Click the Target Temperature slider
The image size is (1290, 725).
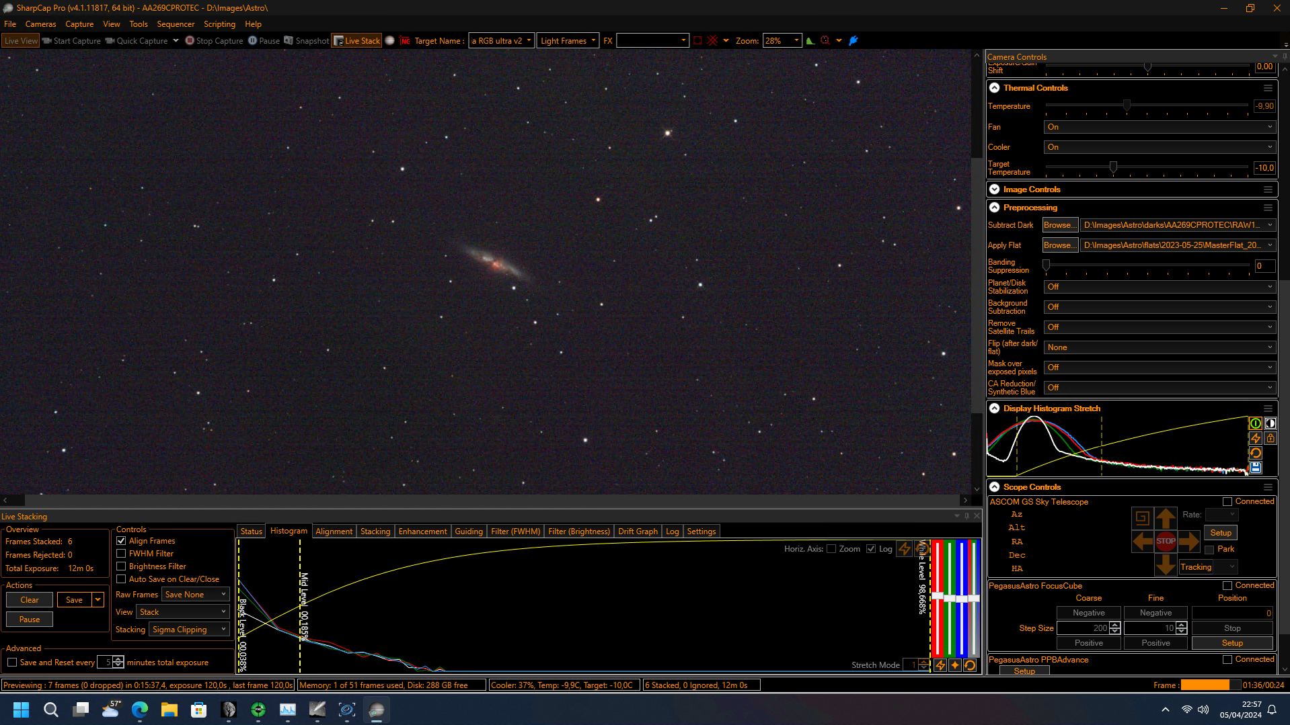(1147, 167)
